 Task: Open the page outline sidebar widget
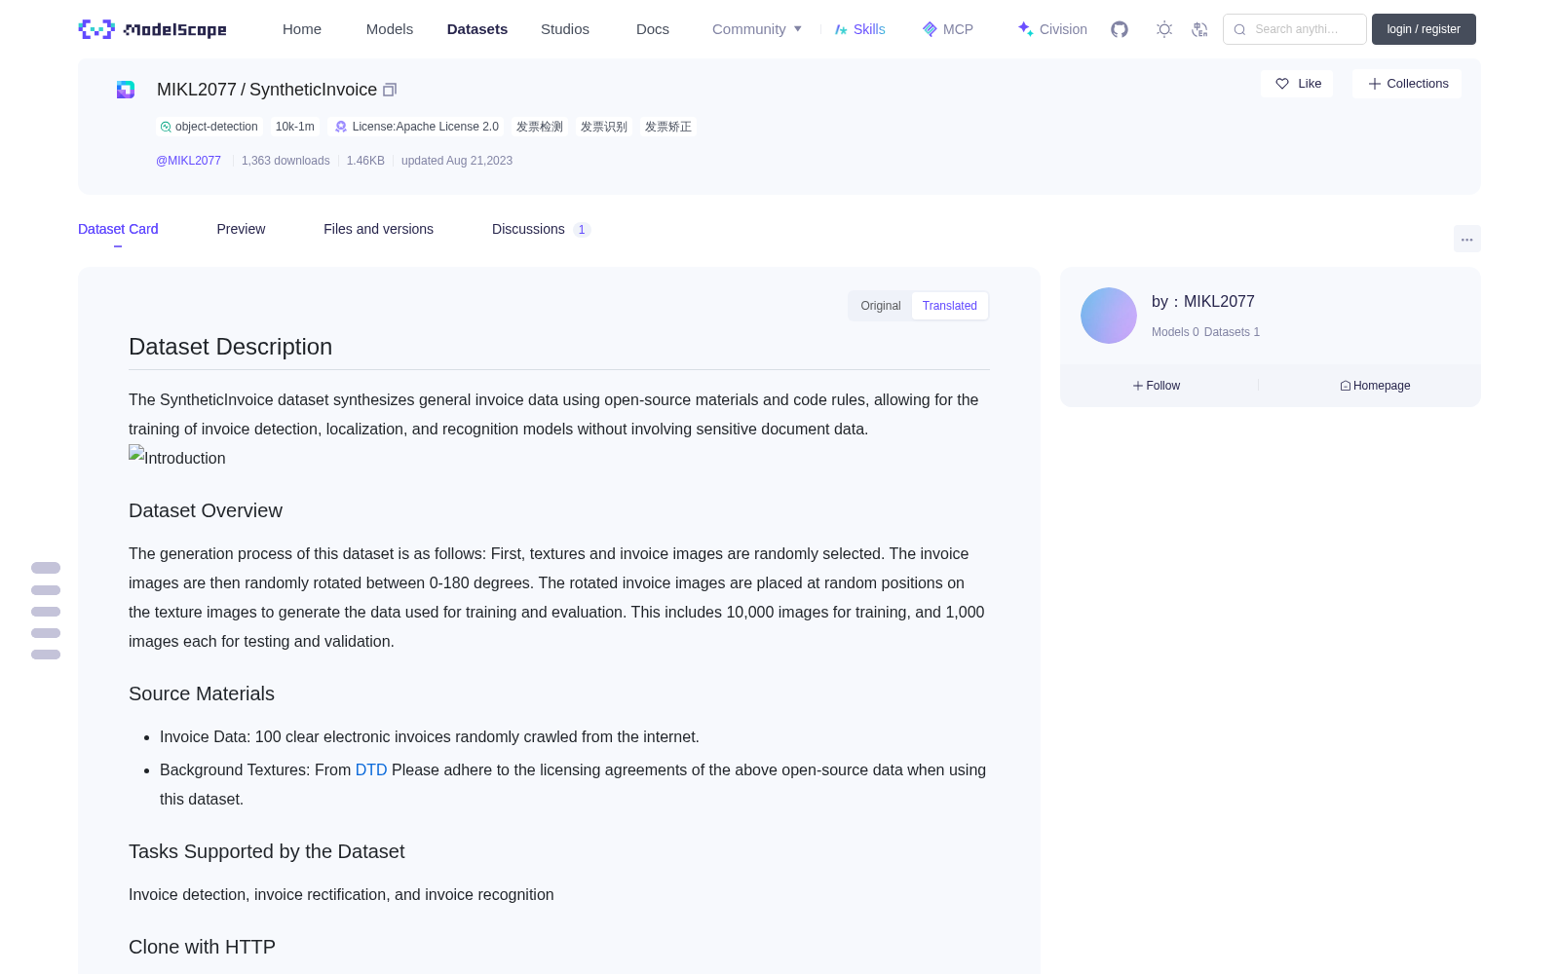pos(46,611)
